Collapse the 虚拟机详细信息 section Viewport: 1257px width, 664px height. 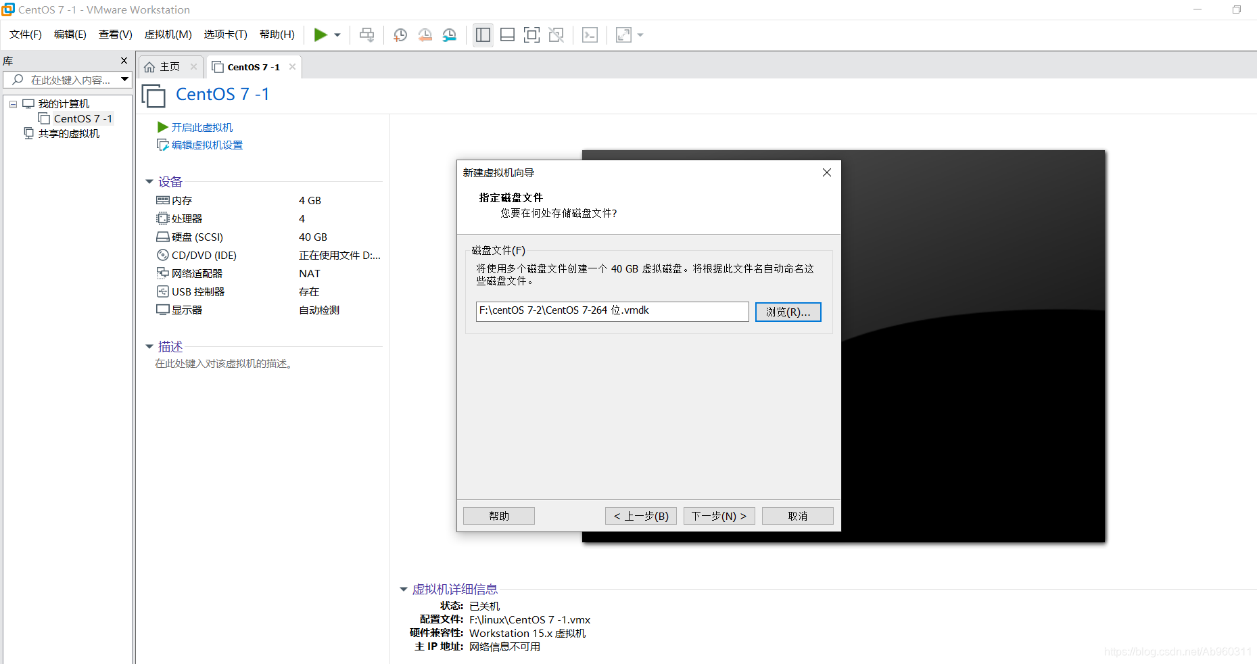tap(404, 589)
